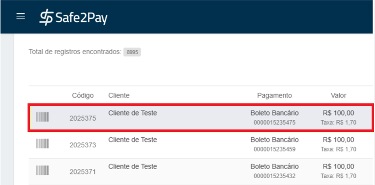375x185 pixels.
Task: Click barcode icon for transaction 2025371
Action: (43, 171)
